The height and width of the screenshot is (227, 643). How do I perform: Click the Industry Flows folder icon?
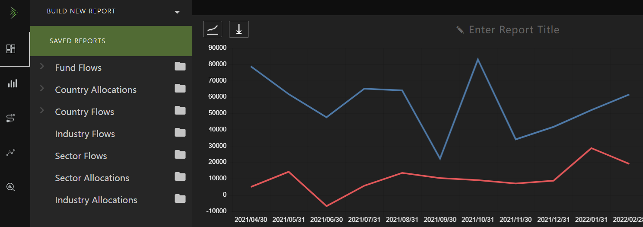(x=180, y=133)
